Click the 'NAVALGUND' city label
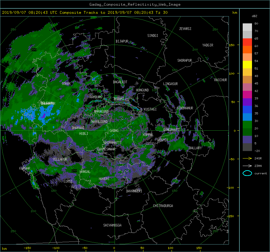 [99, 122]
